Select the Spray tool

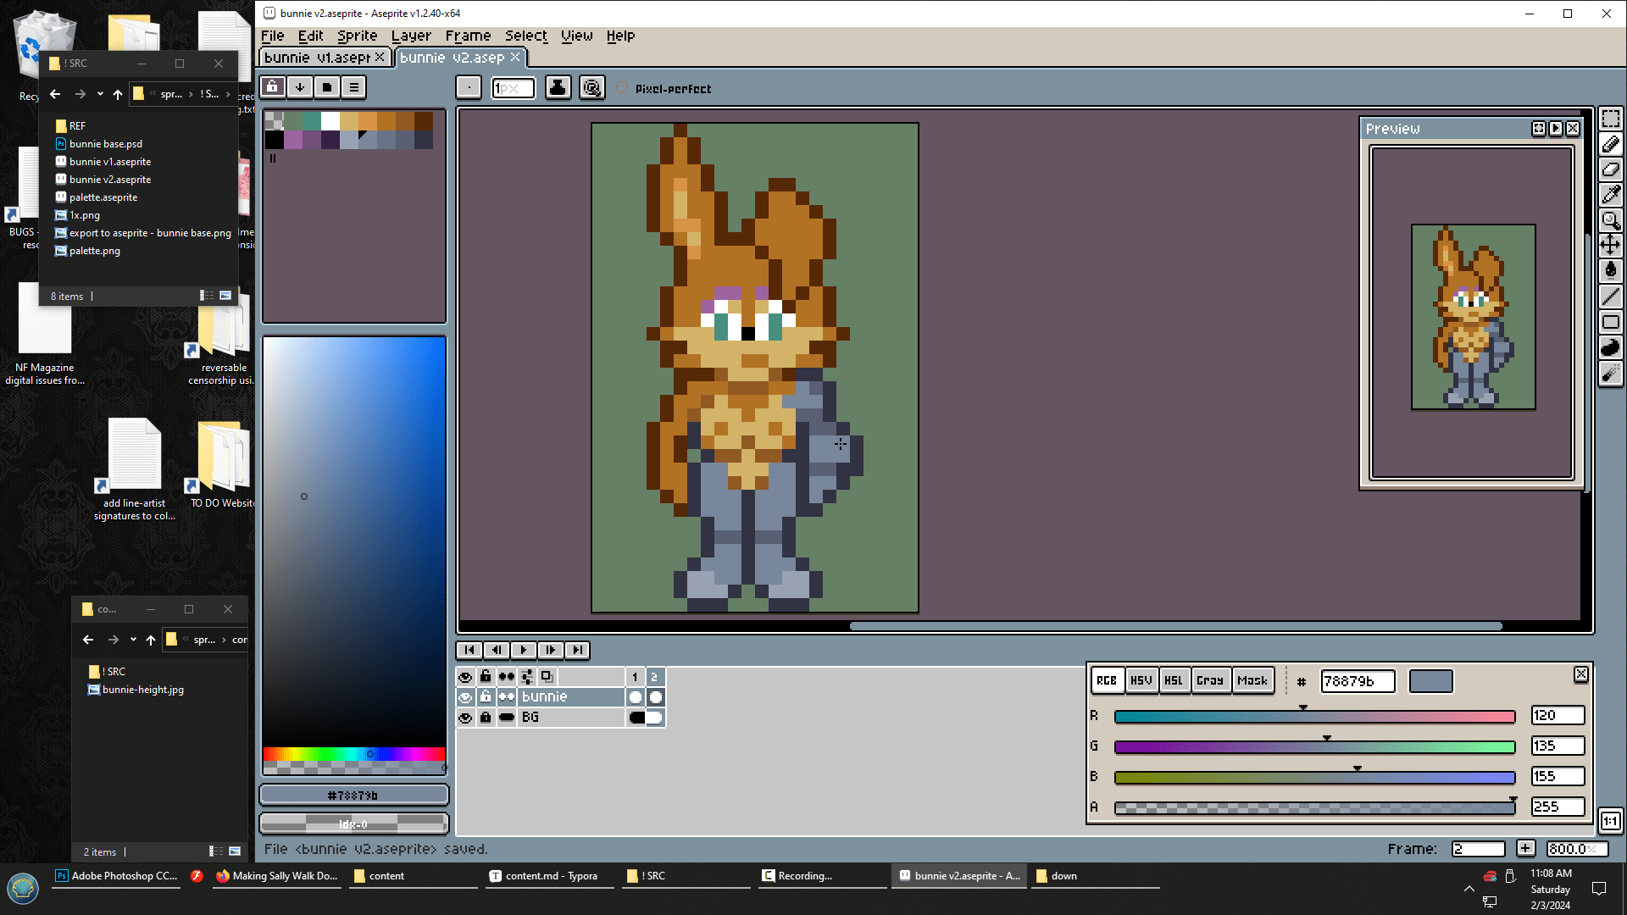1610,373
